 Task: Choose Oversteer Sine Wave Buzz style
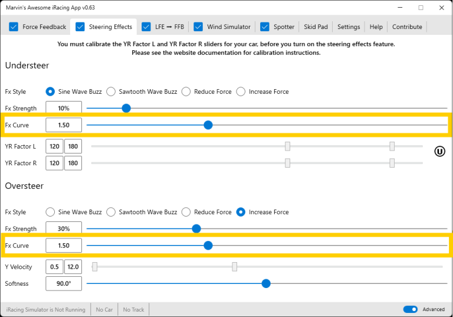click(50, 212)
